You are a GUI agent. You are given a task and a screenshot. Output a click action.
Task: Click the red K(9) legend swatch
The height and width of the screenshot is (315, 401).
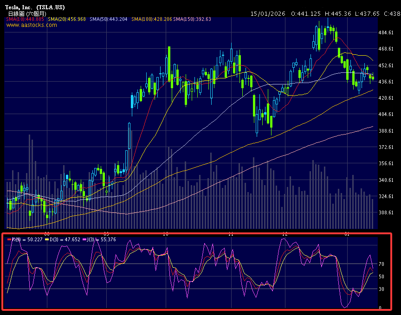point(10,239)
